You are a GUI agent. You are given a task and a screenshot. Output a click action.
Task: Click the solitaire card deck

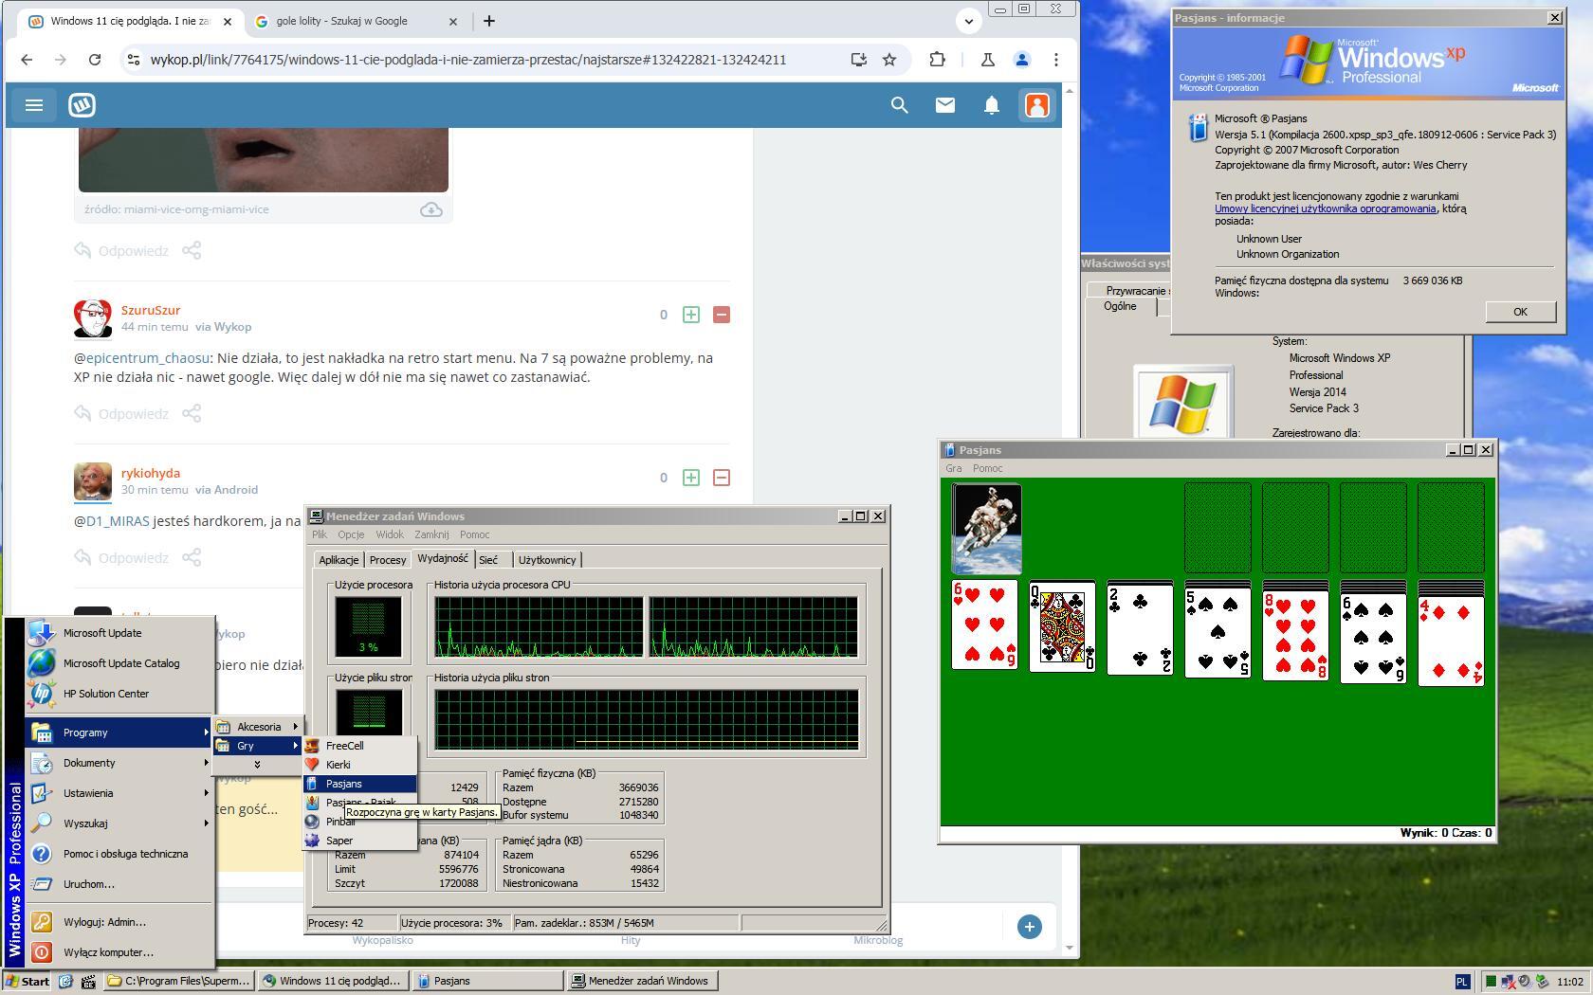coord(986,528)
